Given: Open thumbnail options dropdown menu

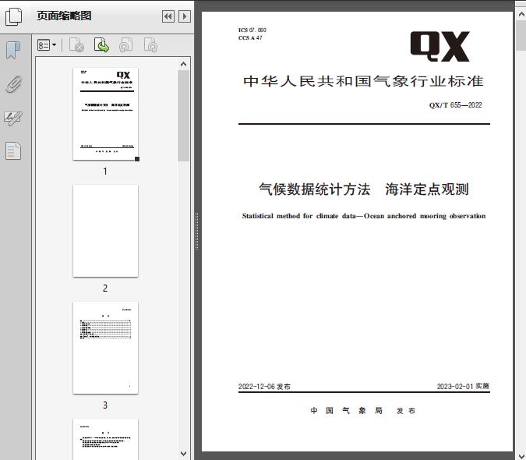Looking at the screenshot, I should pos(47,45).
